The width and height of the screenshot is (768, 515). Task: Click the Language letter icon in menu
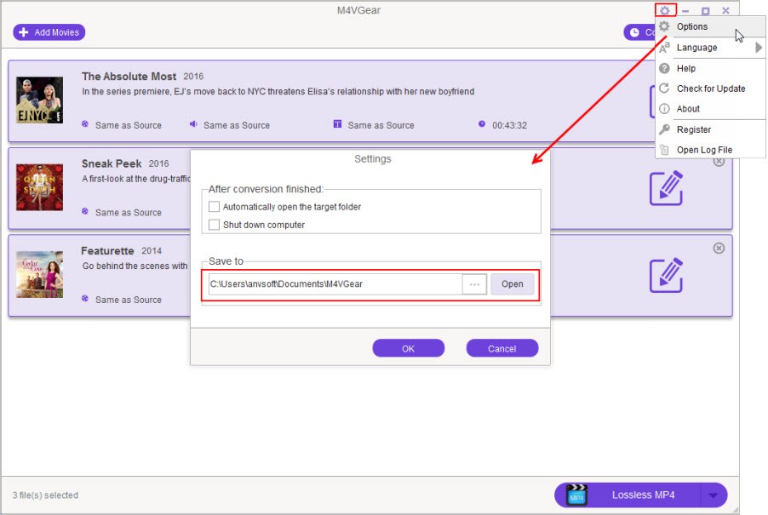point(664,48)
